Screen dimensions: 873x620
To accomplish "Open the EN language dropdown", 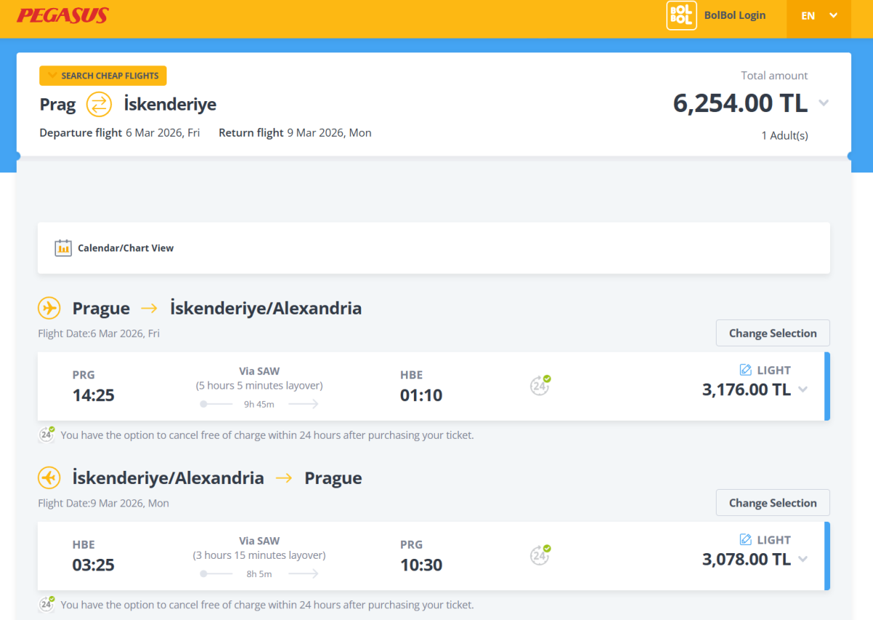I will click(818, 15).
